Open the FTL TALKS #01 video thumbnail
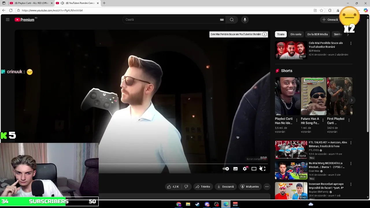The image size is (370, 208). [291, 150]
